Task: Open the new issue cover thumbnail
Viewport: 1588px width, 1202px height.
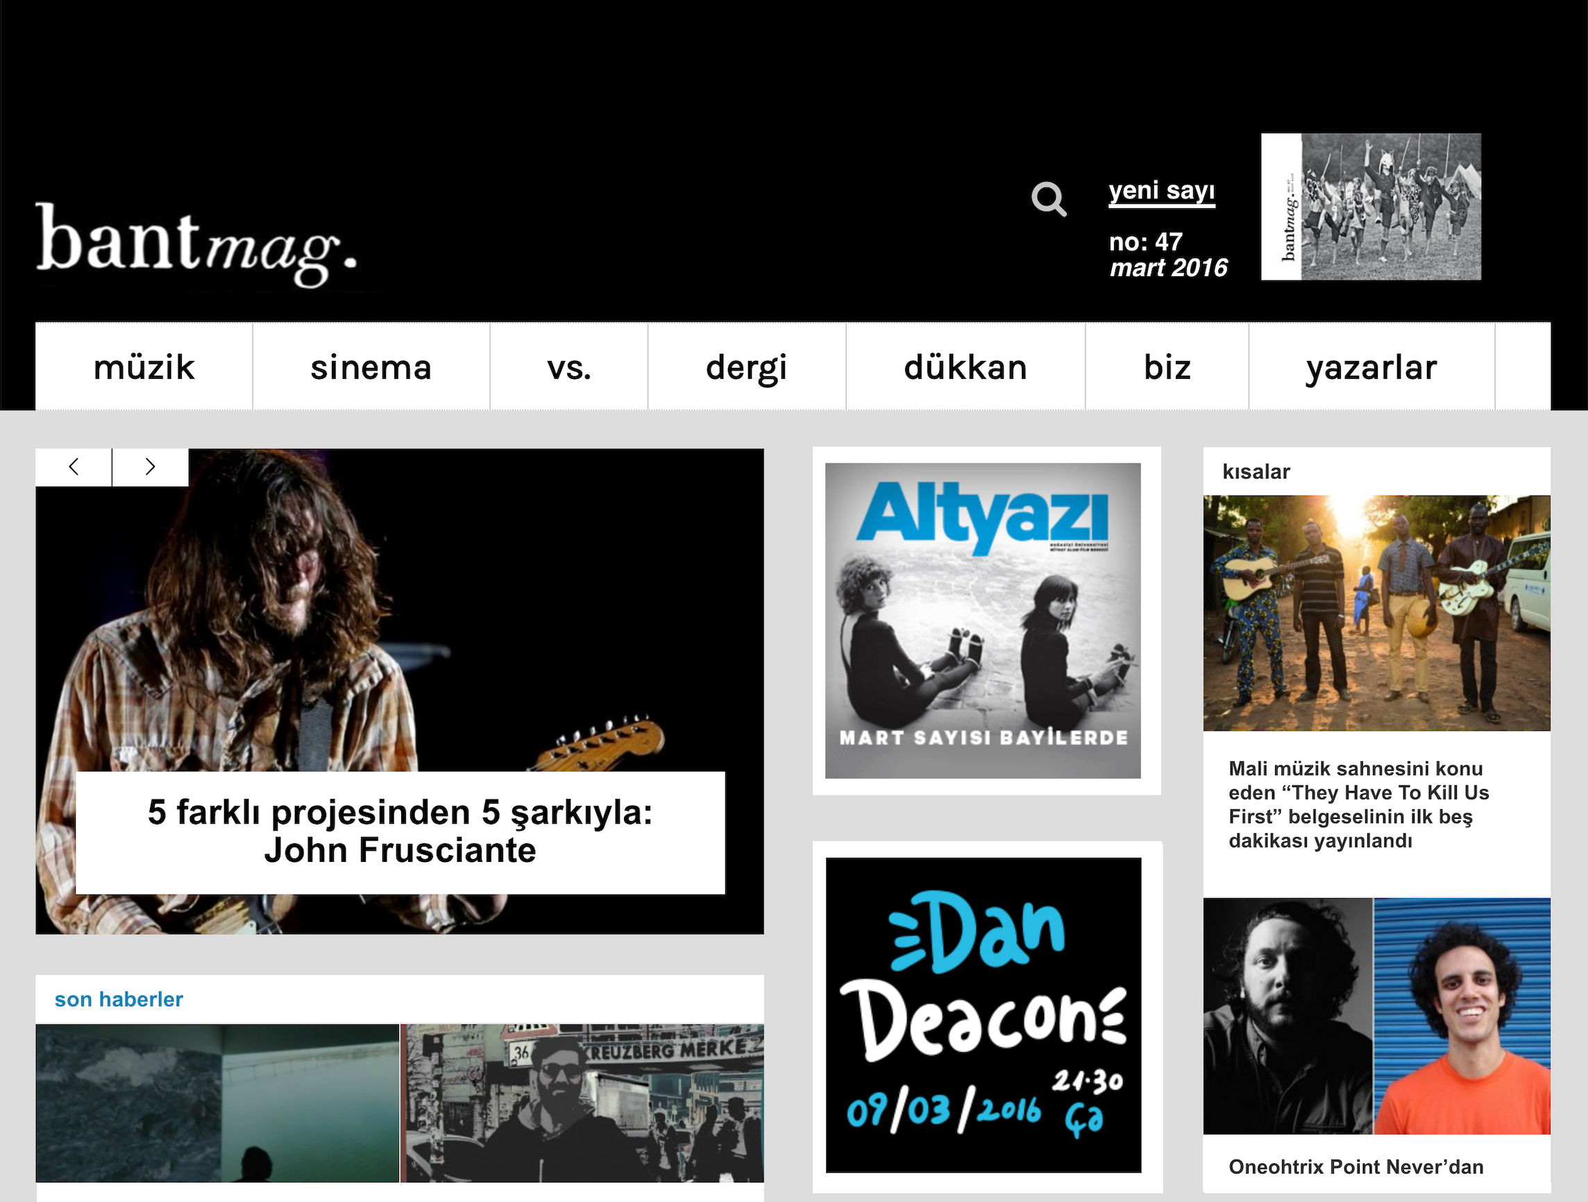Action: 1371,207
